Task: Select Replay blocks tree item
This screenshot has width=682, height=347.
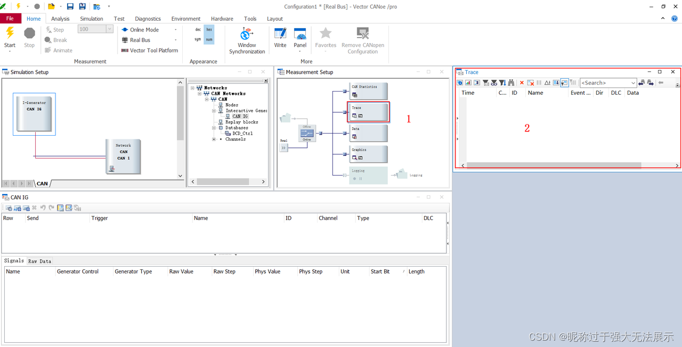Action: tap(241, 122)
